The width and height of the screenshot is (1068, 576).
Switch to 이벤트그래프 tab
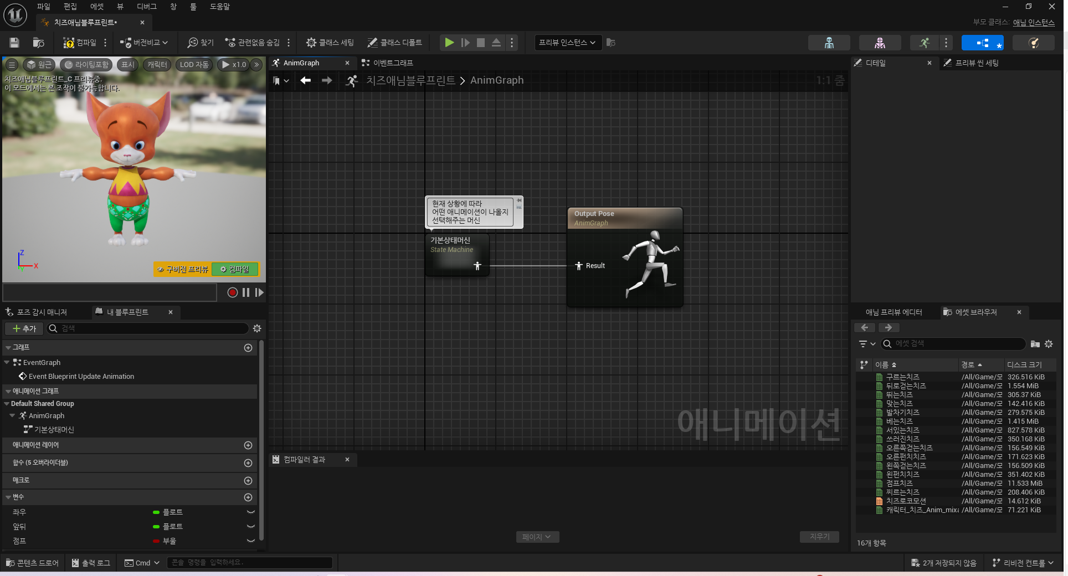[x=388, y=63]
